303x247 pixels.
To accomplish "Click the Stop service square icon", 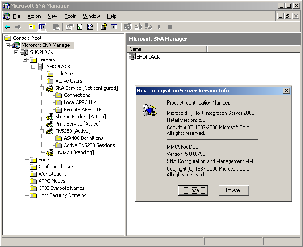I will click(x=169, y=27).
